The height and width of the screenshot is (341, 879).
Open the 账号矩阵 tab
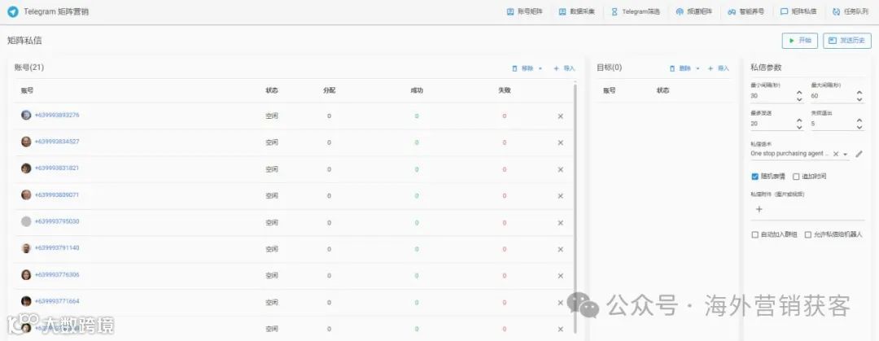pyautogui.click(x=525, y=11)
